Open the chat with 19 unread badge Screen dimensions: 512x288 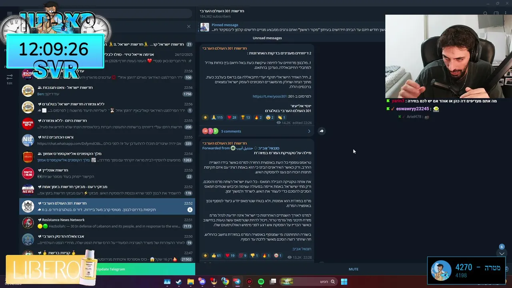pos(107,239)
